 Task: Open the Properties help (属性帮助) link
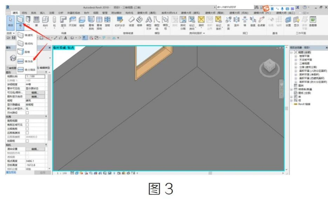coord(11,172)
